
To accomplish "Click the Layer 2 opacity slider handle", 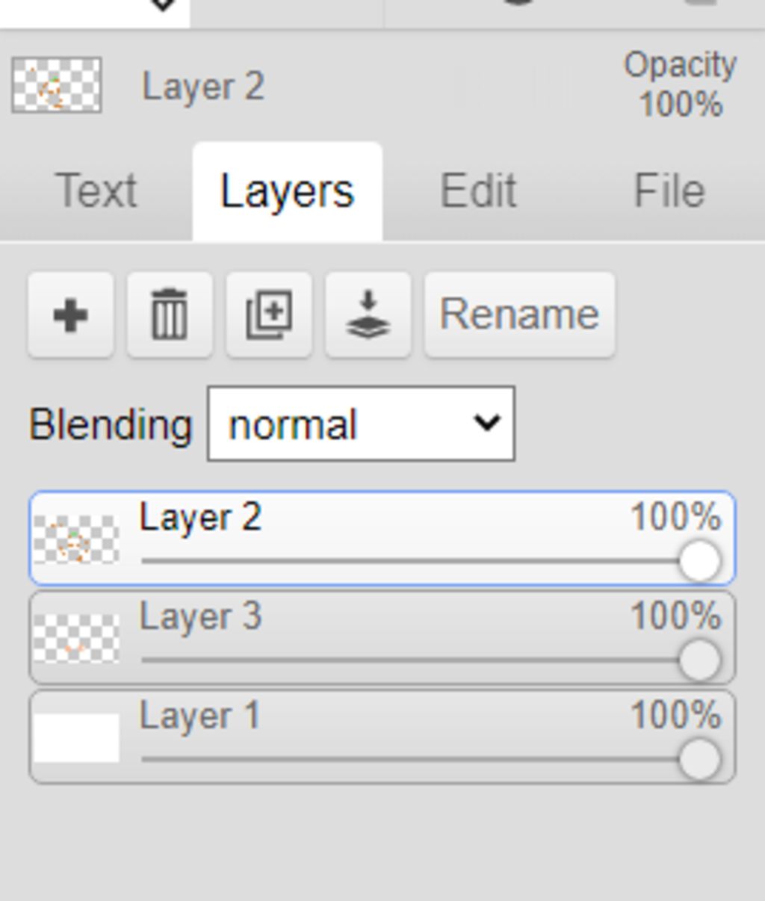I will (700, 561).
